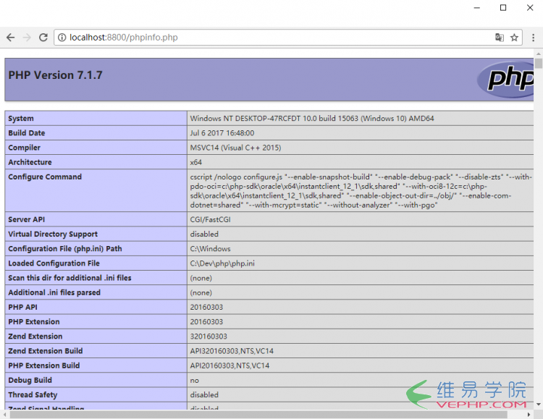
Task: Click the Windows NT DESKTOP-47RCFDT system value
Action: coord(311,119)
